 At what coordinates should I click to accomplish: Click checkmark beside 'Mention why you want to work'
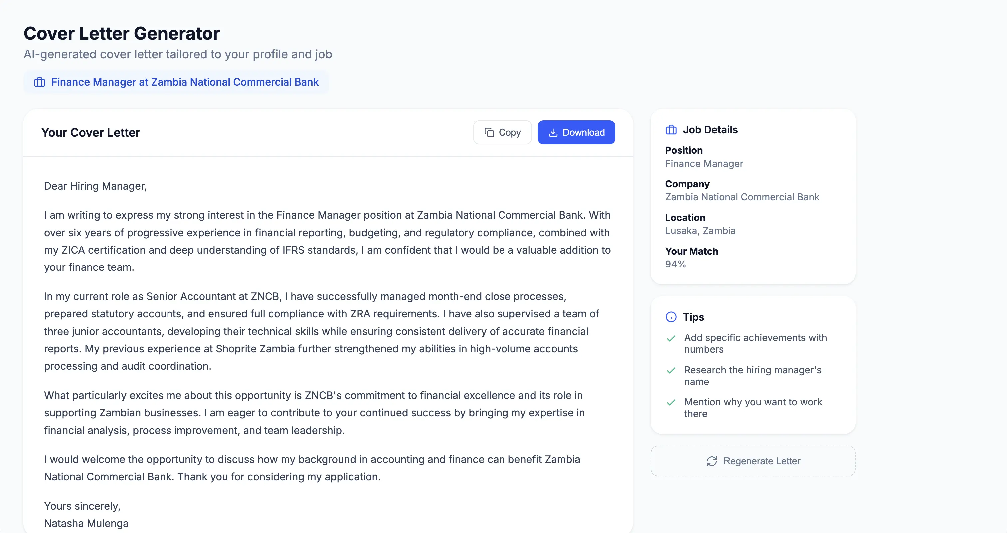coord(671,403)
